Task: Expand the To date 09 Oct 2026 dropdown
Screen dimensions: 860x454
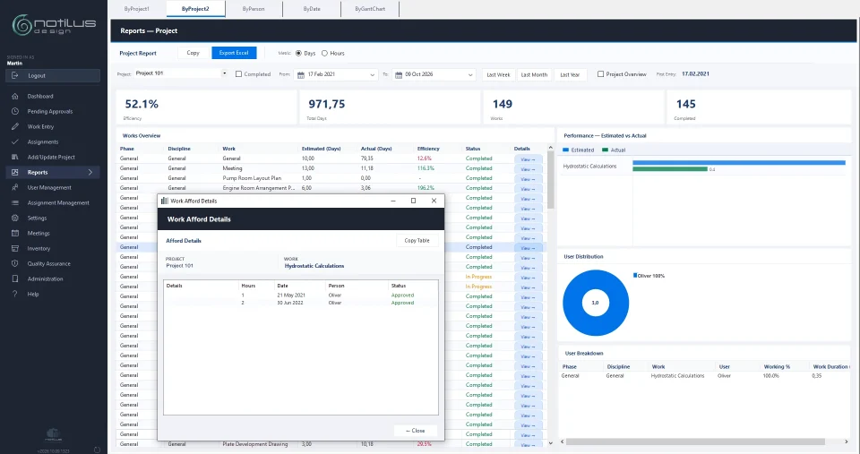Action: [470, 74]
